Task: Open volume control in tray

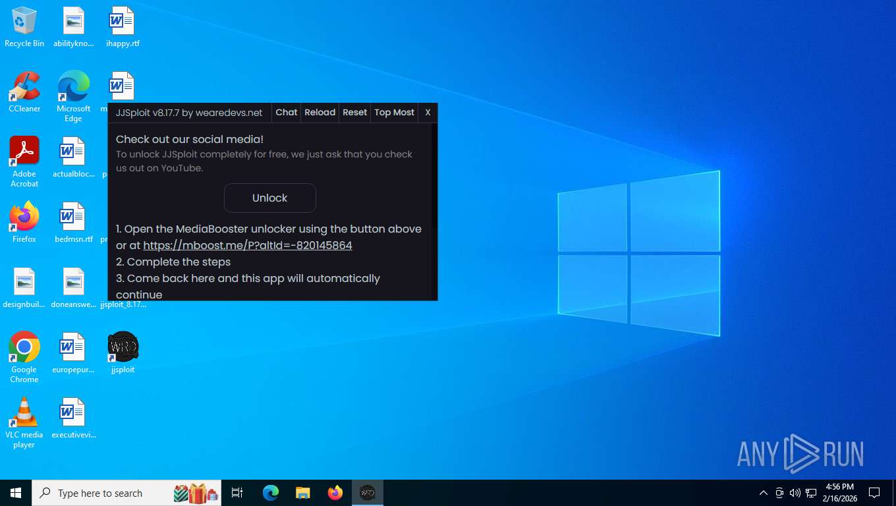Action: coord(795,493)
